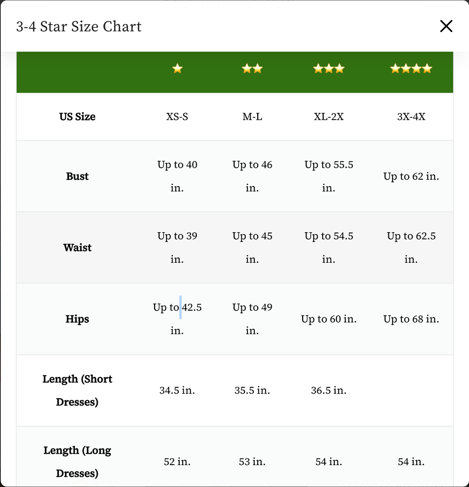Click the three-star icon in header
This screenshot has width=469, height=487.
click(329, 69)
